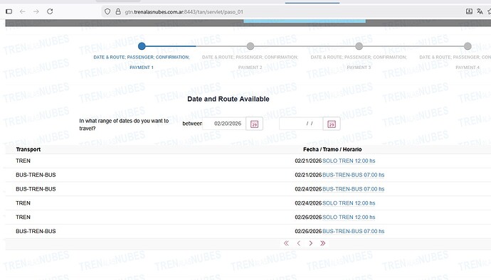
Task: Go to next results page arrow
Action: point(311,243)
